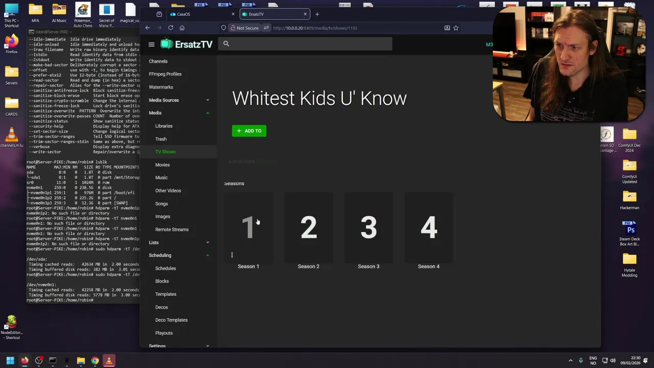
Task: Click the install page icon in address bar
Action: 447,28
